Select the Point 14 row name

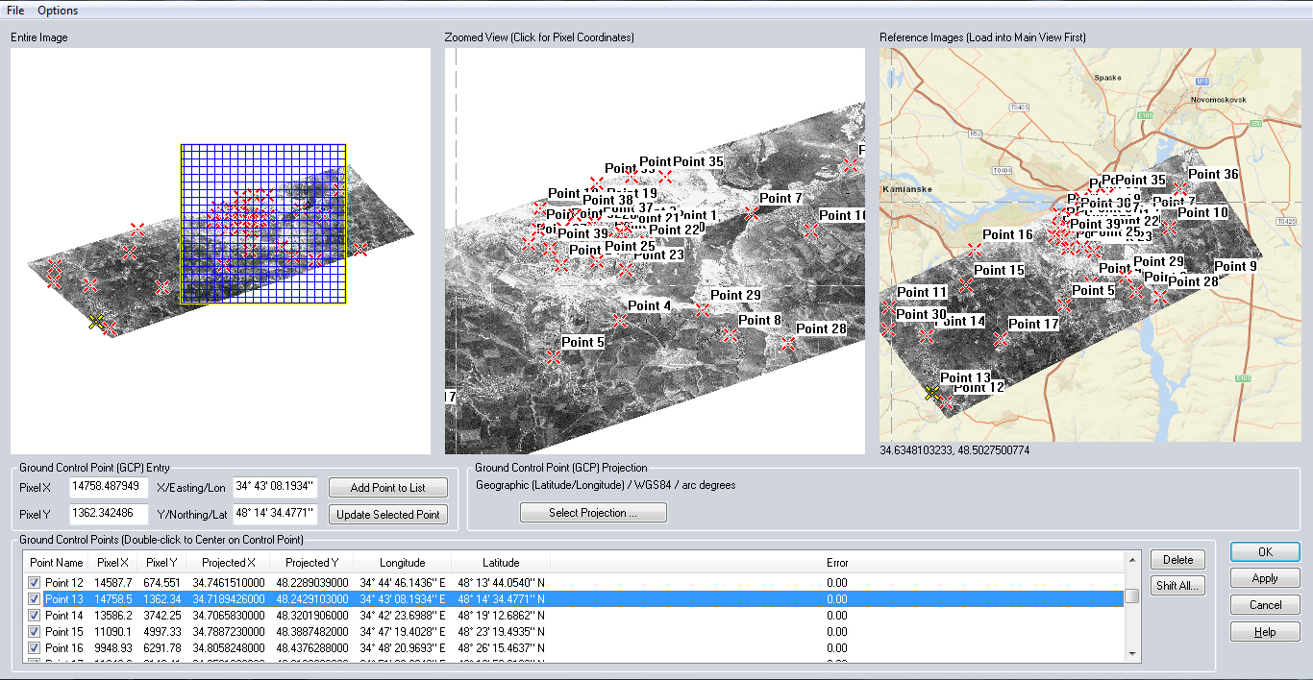[64, 616]
